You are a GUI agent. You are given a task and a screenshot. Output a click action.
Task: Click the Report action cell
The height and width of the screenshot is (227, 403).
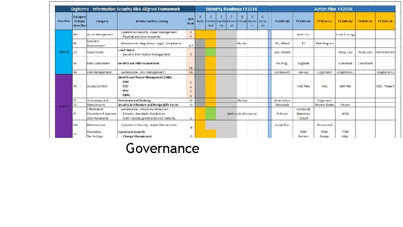pos(345,105)
